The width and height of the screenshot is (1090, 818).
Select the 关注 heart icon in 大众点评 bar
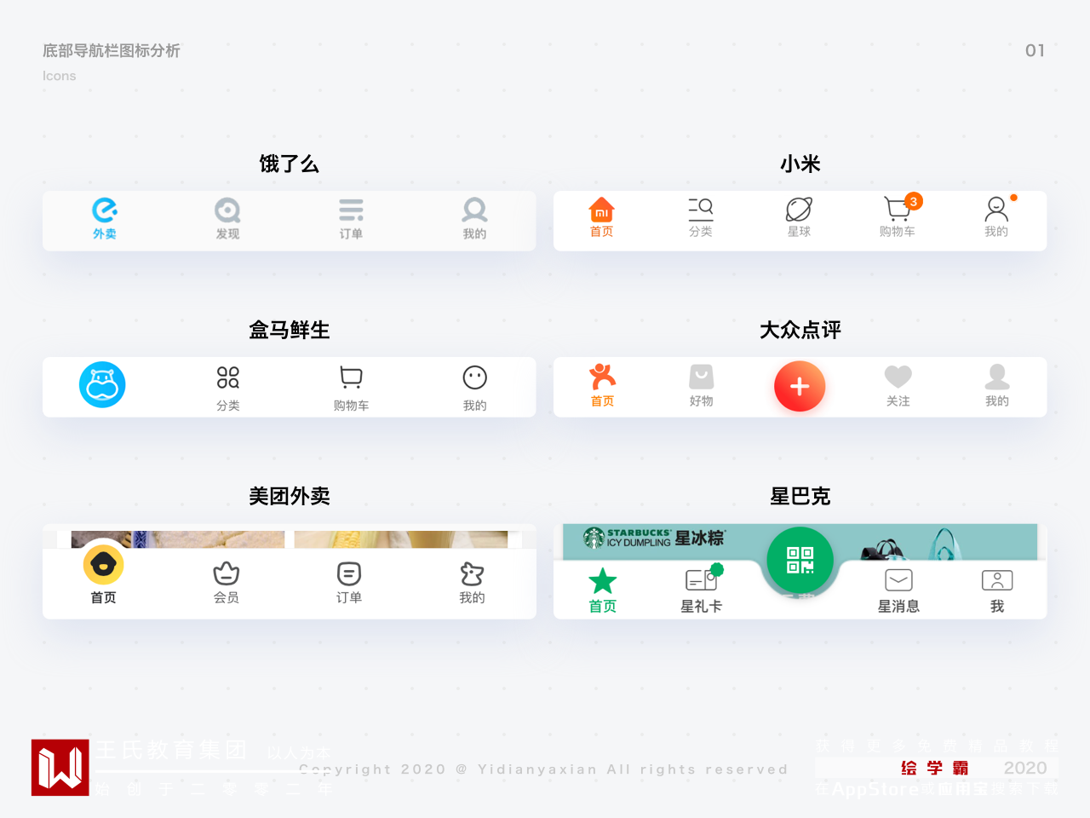(x=898, y=377)
